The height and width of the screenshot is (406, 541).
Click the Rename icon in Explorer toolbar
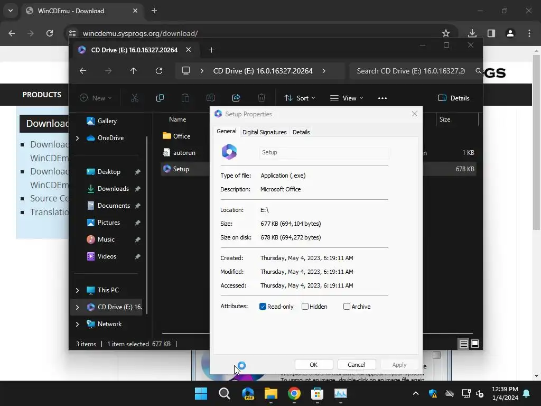tap(210, 98)
